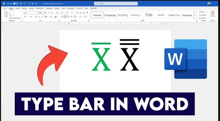The height and width of the screenshot is (121, 220).
Task: Open Text Effects and Typography
Action: coord(46,17)
